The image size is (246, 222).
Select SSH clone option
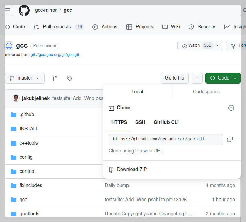(140, 122)
